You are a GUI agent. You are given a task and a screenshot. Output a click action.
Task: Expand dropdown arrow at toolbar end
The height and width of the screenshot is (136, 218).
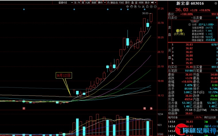click(155, 3)
